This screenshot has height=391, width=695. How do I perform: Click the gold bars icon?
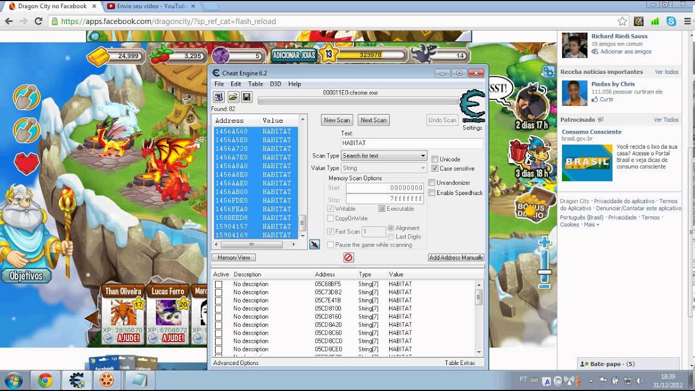98,56
